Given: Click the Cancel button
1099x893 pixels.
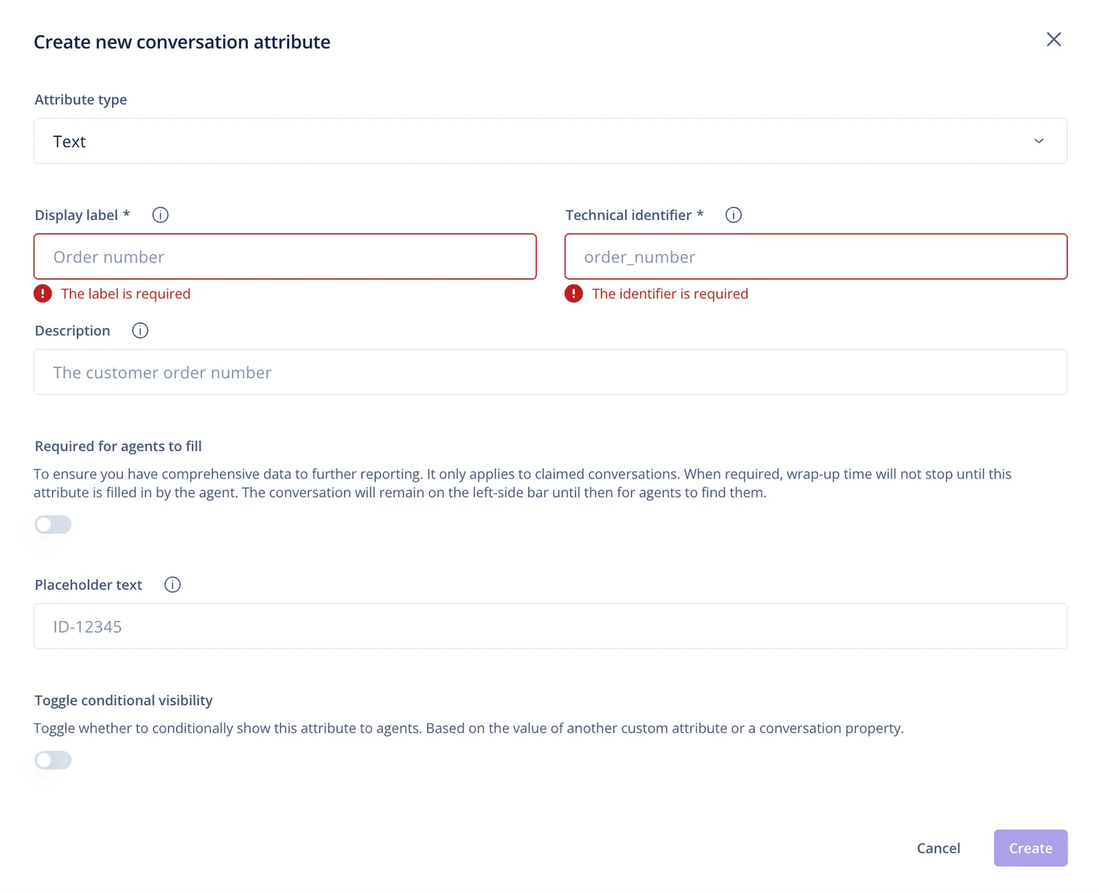Looking at the screenshot, I should click(938, 848).
